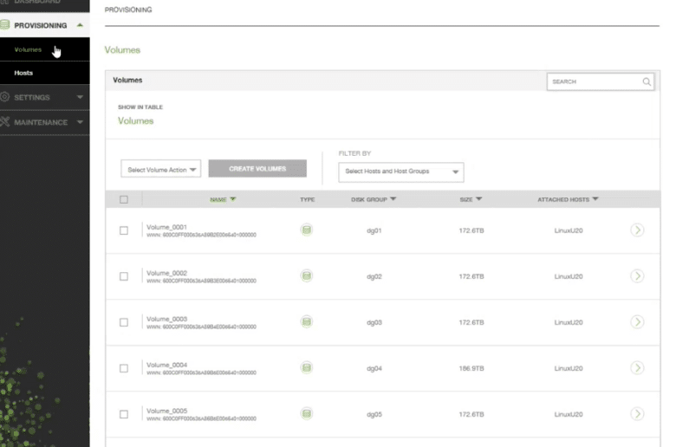Click the Settings gear icon in sidebar
The image size is (676, 447).
click(x=4, y=97)
